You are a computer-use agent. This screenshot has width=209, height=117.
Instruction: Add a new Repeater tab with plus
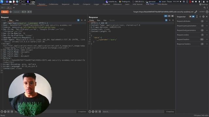[x=14, y=7]
